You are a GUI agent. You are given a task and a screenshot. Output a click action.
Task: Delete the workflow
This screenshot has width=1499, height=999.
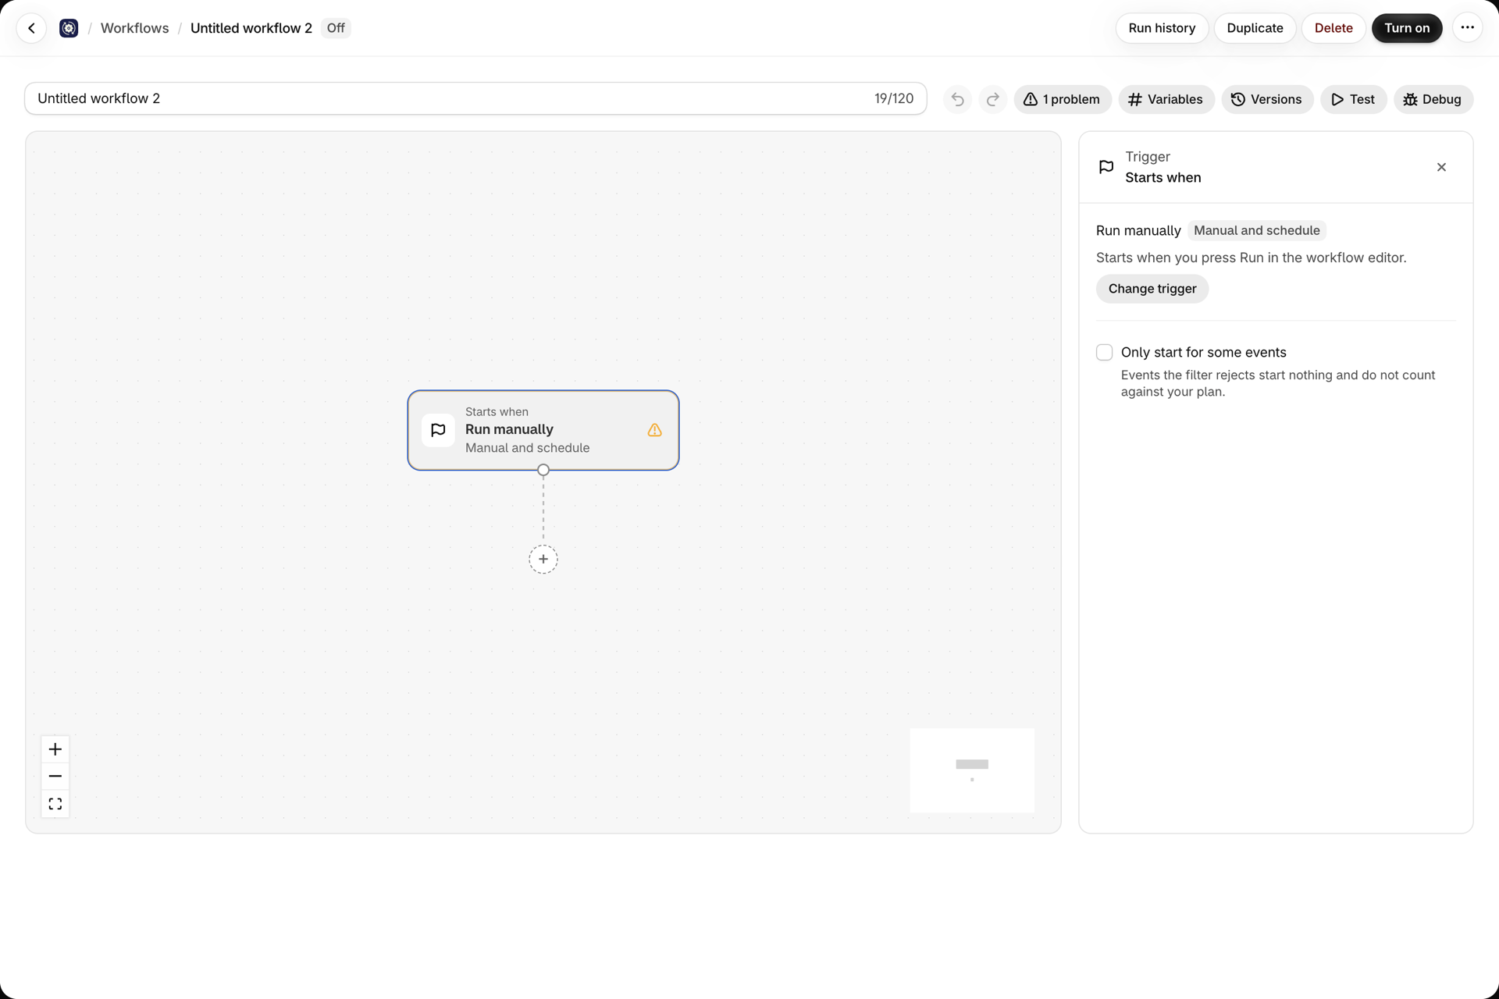click(1333, 28)
